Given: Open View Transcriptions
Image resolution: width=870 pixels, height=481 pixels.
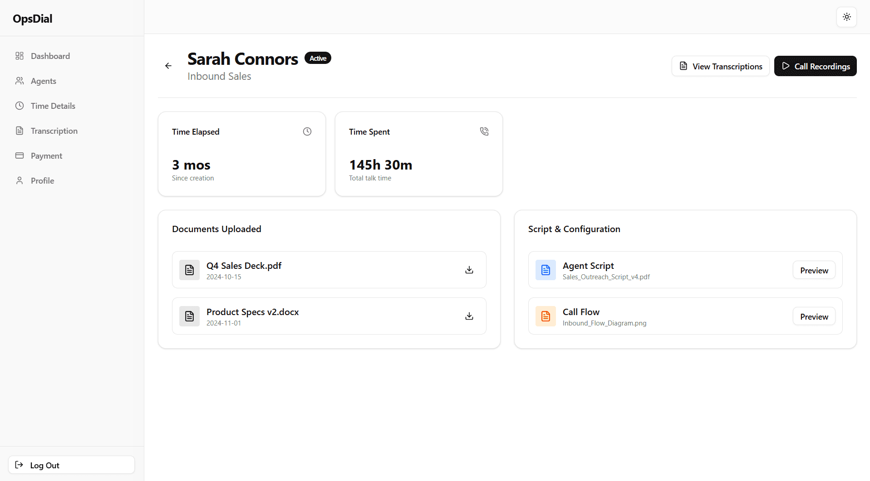Looking at the screenshot, I should (720, 66).
